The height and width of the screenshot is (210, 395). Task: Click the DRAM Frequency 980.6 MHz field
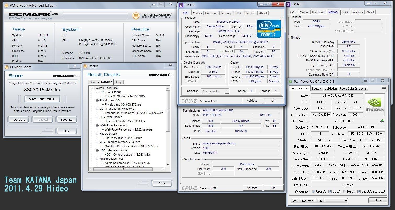pyautogui.click(x=348, y=42)
